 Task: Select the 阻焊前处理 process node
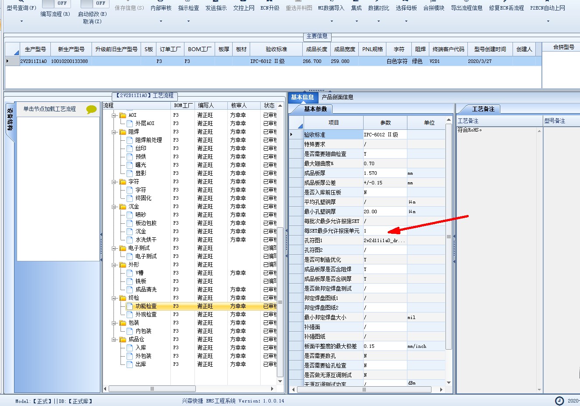pos(149,140)
